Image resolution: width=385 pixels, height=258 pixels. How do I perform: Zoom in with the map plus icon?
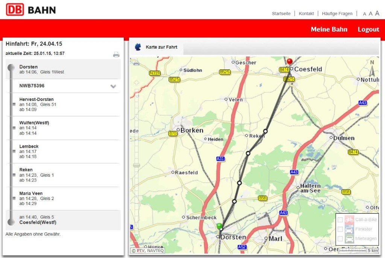[136, 83]
